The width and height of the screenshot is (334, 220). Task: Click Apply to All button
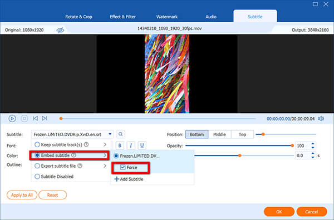tap(22, 195)
